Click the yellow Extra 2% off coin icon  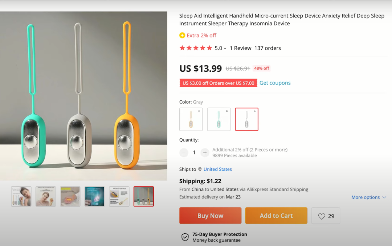(x=182, y=36)
